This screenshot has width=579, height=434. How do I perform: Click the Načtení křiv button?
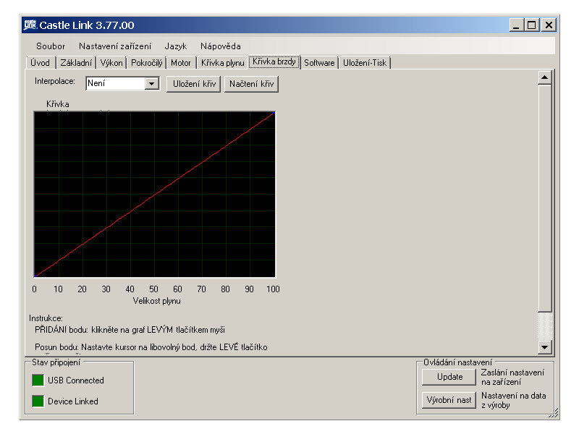coord(250,84)
